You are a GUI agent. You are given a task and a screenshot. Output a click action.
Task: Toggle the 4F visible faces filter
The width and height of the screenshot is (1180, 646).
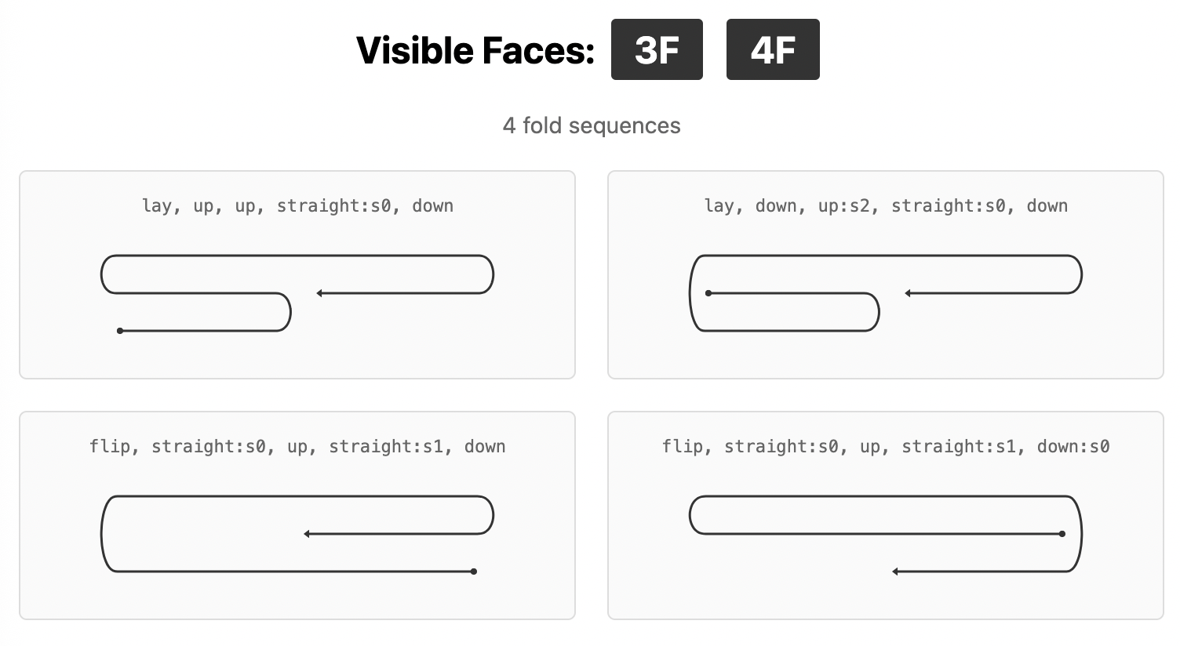[773, 49]
